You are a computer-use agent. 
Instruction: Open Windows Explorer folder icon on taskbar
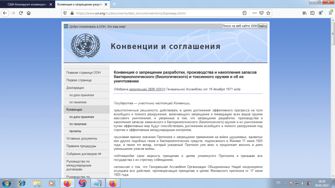coord(37,183)
